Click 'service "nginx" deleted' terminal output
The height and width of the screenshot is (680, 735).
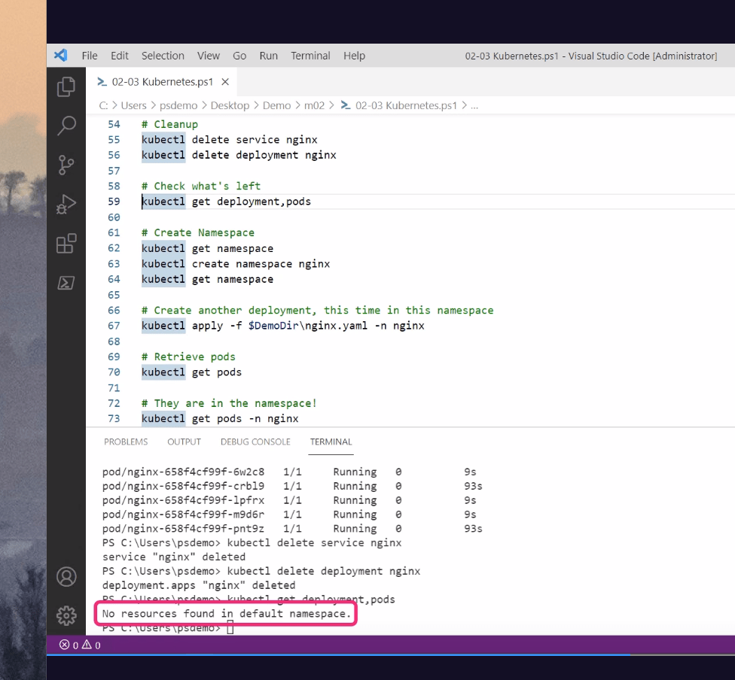pos(174,557)
